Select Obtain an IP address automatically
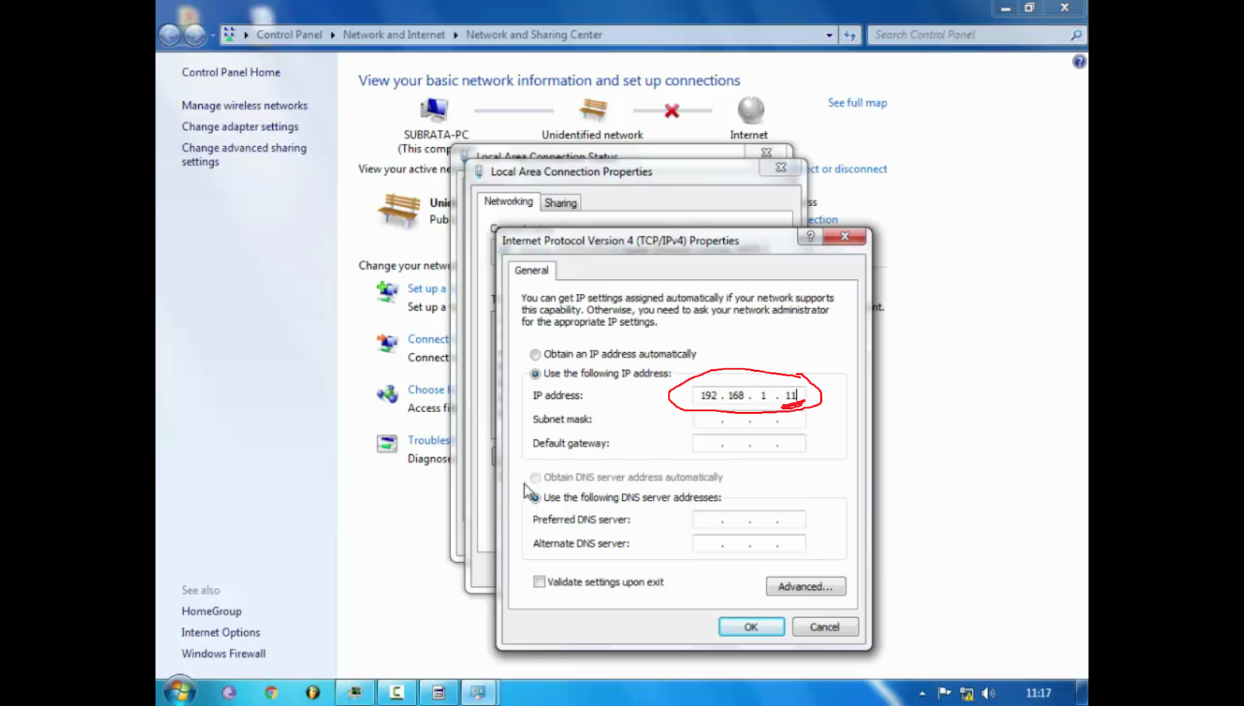This screenshot has height=706, width=1244. point(535,354)
